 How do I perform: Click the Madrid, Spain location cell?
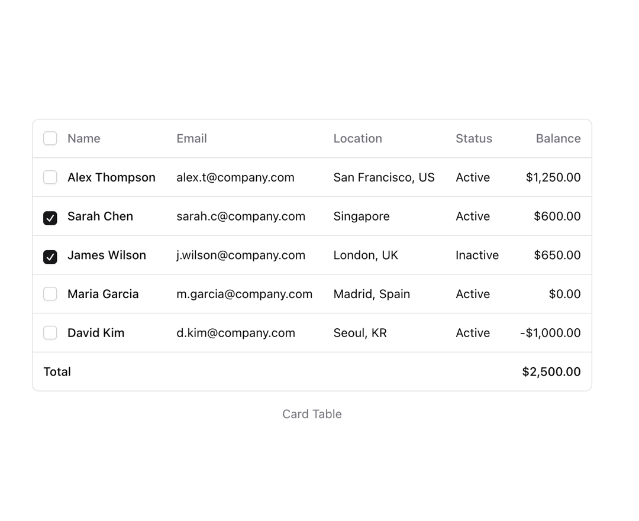coord(372,294)
